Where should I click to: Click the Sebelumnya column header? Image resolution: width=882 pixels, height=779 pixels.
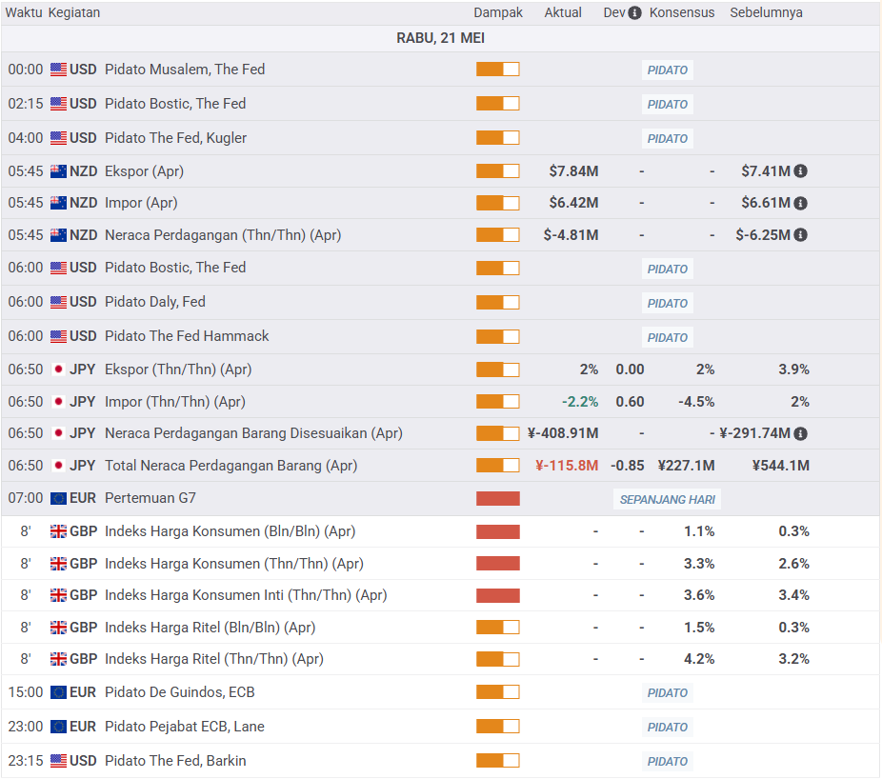pyautogui.click(x=766, y=13)
